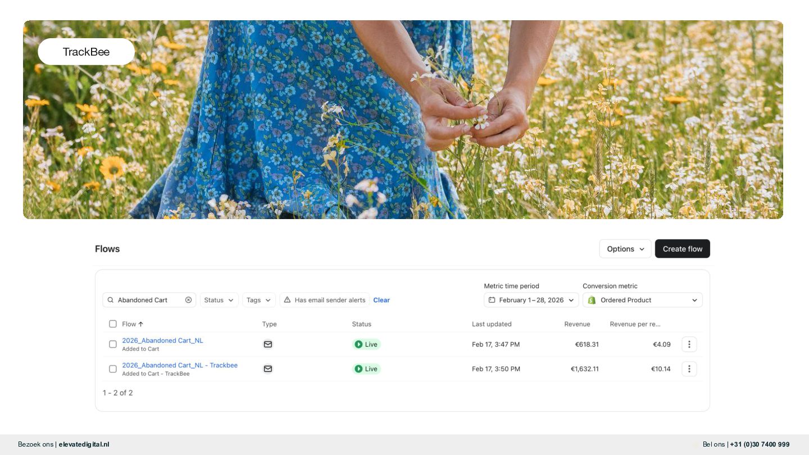The height and width of the screenshot is (455, 809).
Task: Click the 1 - 2 of 2 pagination text
Action: point(118,393)
